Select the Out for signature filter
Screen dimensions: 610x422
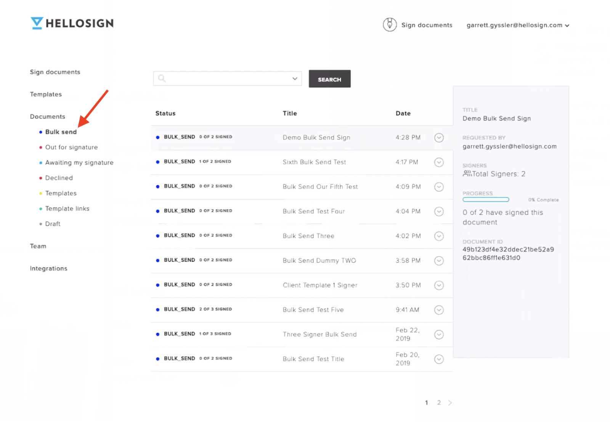point(71,147)
